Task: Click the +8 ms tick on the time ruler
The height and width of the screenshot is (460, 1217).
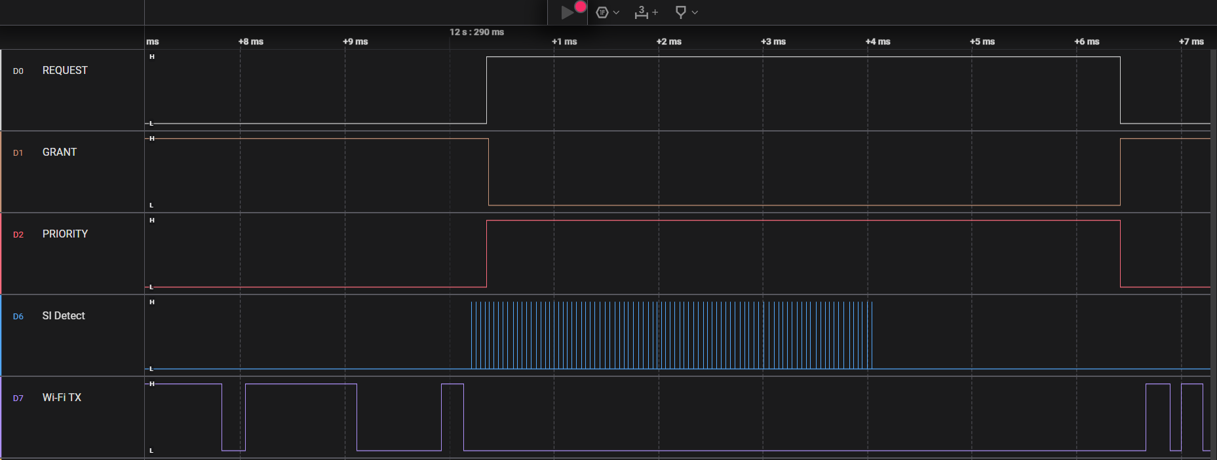Action: pyautogui.click(x=251, y=41)
